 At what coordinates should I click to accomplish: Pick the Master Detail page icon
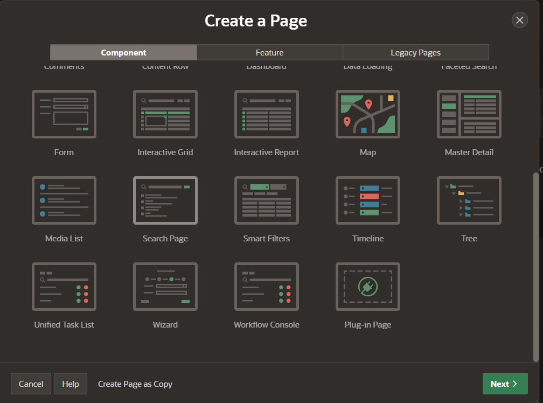click(469, 114)
